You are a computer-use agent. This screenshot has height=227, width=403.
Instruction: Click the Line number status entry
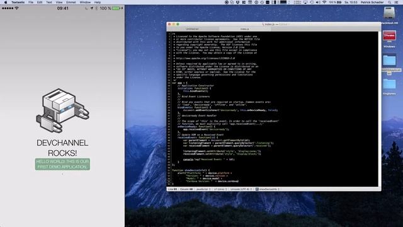[x=173, y=189]
